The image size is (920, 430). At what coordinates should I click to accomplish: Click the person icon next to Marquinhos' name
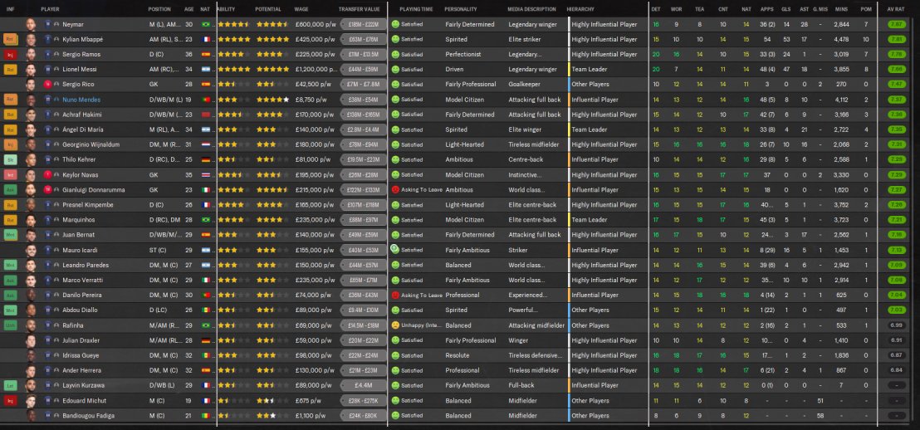click(57, 220)
